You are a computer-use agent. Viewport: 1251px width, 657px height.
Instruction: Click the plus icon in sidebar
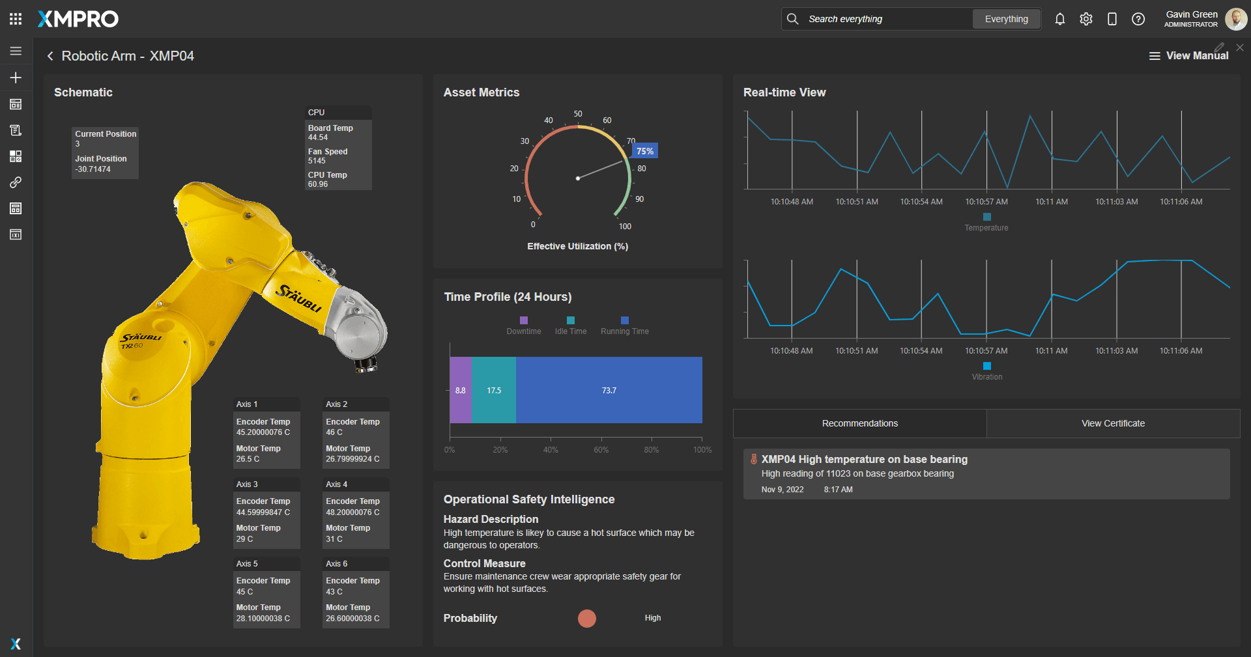pyautogui.click(x=16, y=77)
